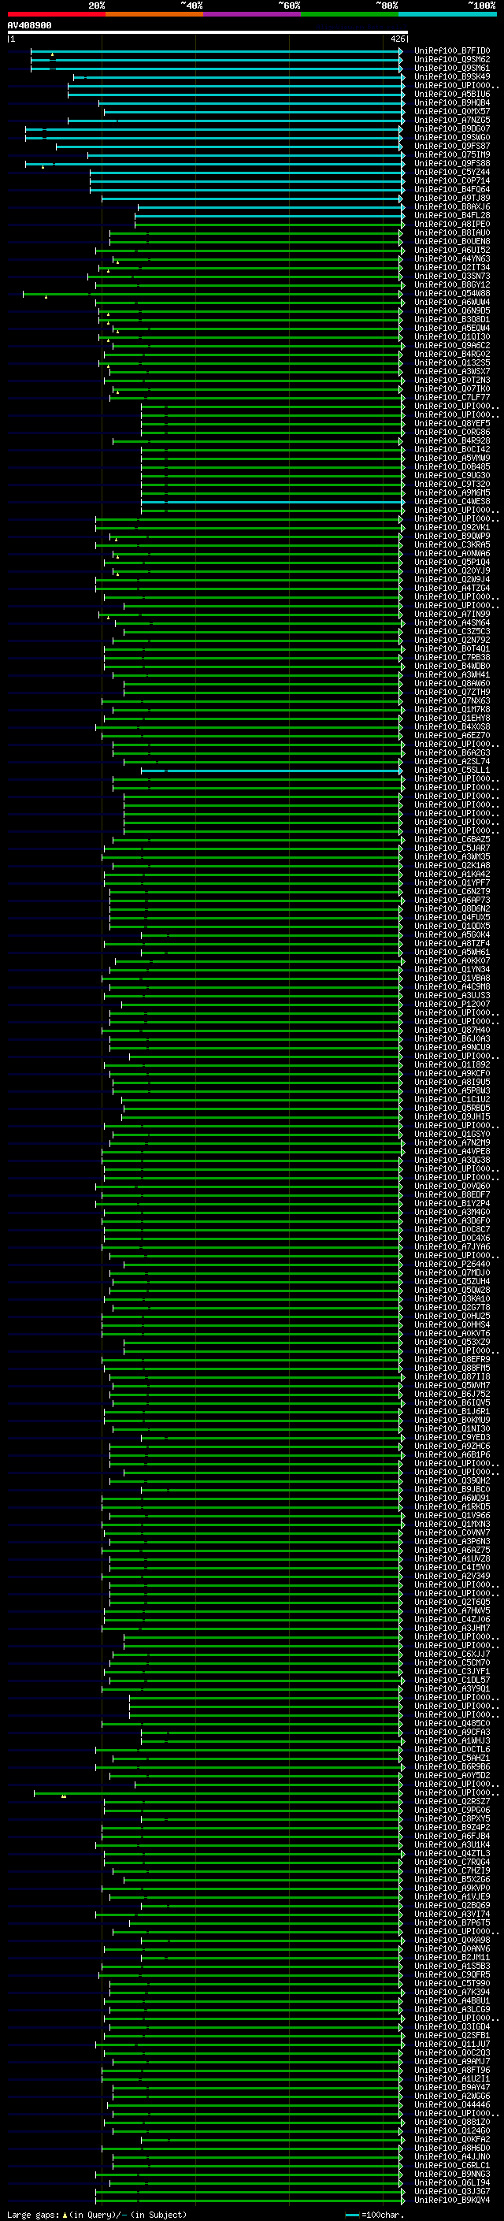
Task: Select label UniRef100_B4FQ64
Action: click(452, 189)
